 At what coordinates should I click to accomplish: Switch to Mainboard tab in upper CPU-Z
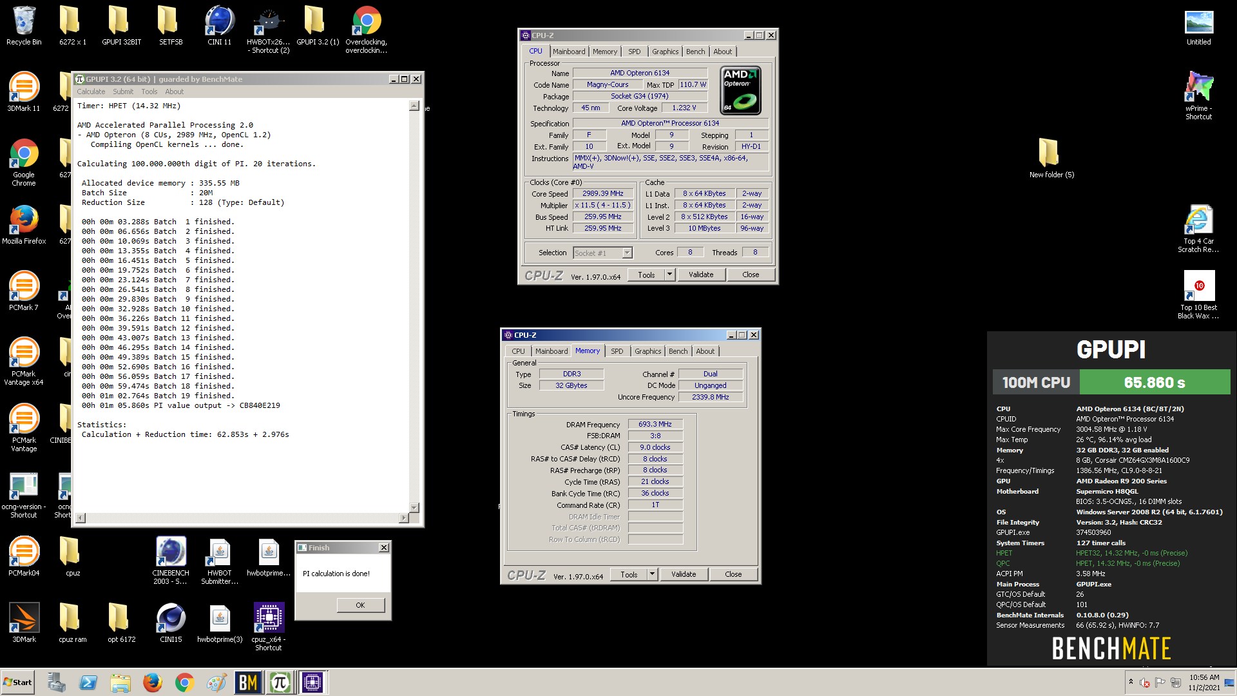569,52
